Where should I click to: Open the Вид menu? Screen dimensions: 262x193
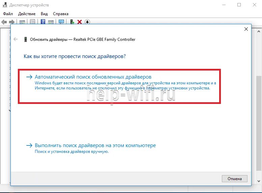[x=44, y=14]
